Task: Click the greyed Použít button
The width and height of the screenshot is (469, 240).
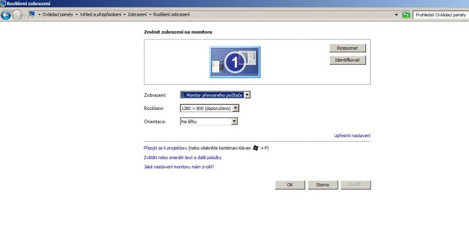Action: tap(356, 185)
